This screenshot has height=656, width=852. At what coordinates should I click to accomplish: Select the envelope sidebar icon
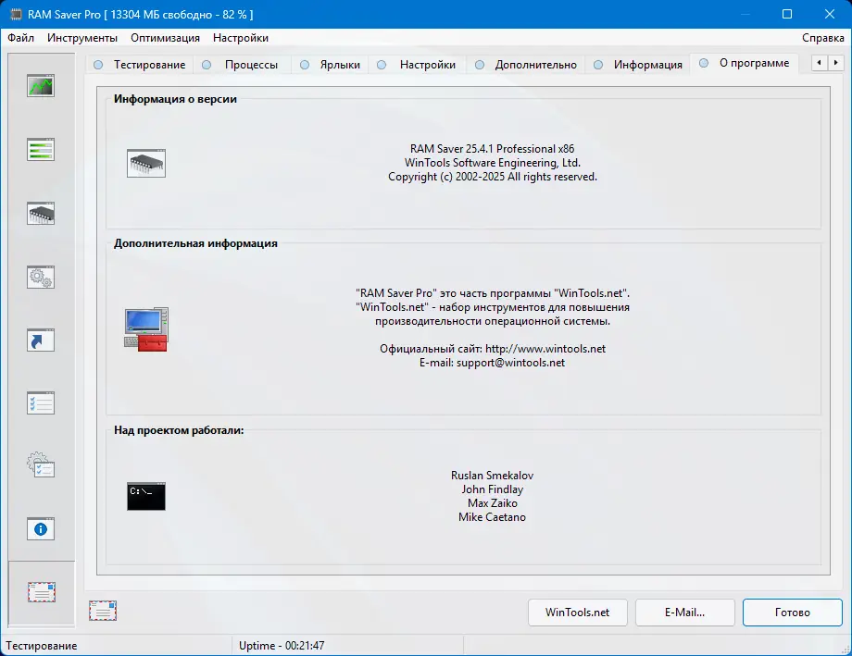coord(42,592)
